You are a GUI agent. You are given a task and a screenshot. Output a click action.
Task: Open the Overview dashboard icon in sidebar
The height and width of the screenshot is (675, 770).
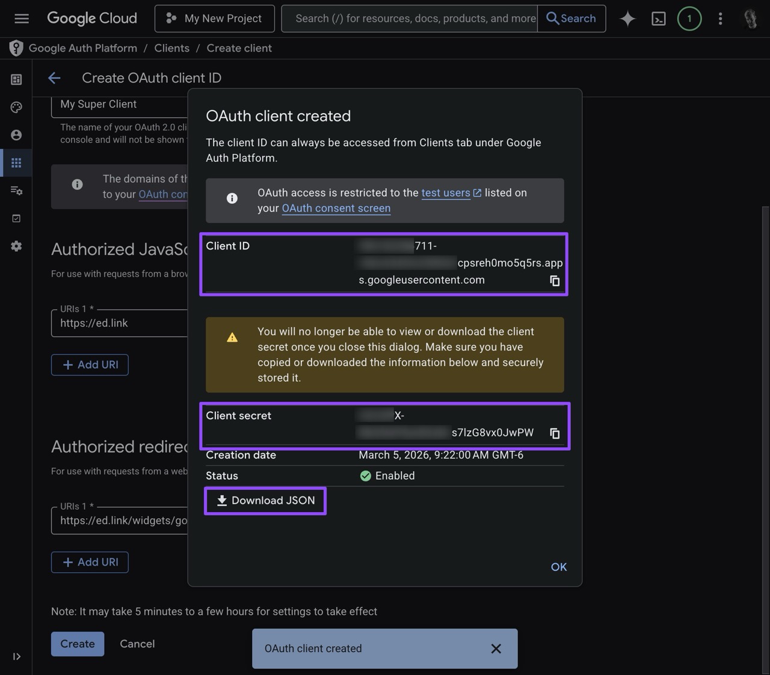(16, 79)
